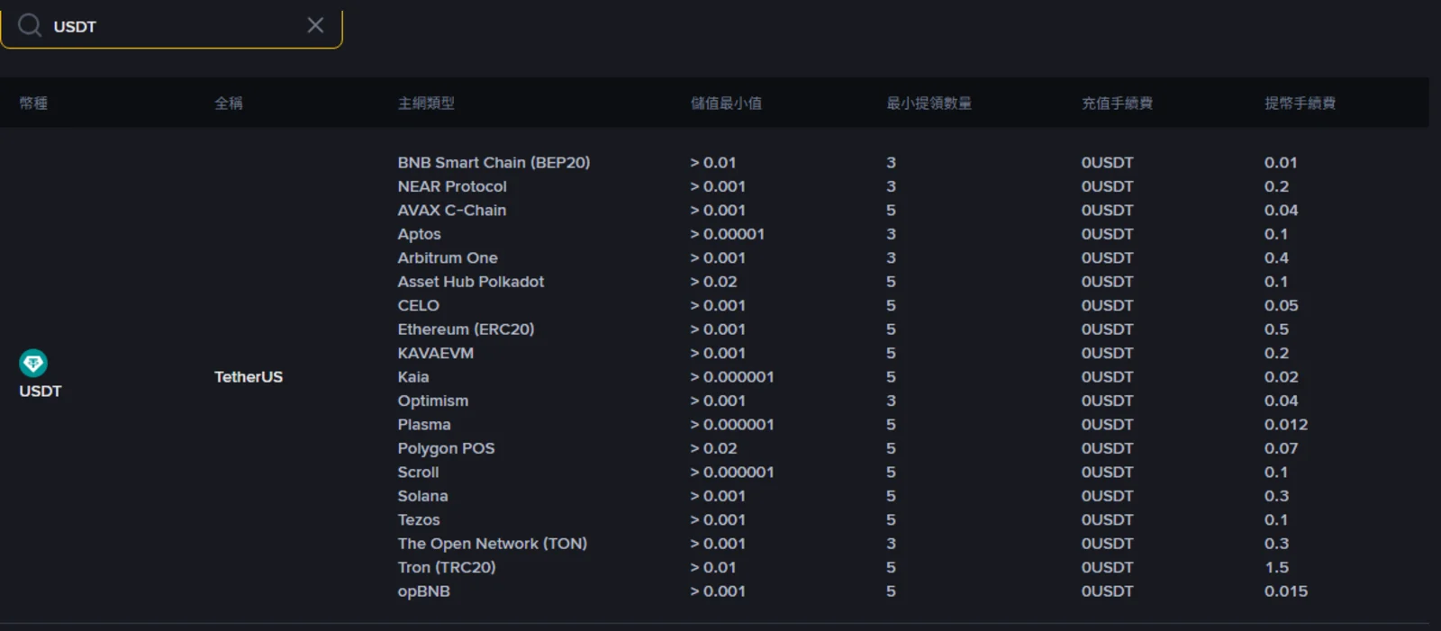Viewport: 1441px width, 631px height.
Task: Select the Plasma network entry
Action: pos(424,425)
